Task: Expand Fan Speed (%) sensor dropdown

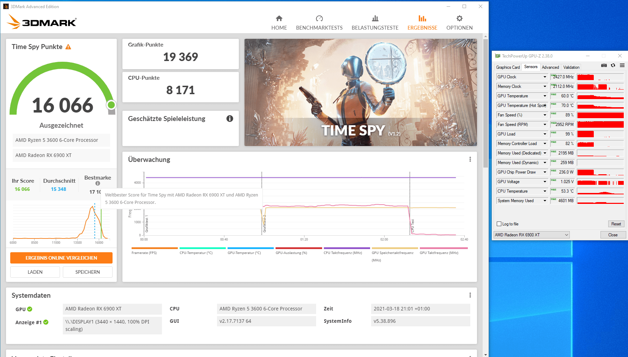Action: 545,115
